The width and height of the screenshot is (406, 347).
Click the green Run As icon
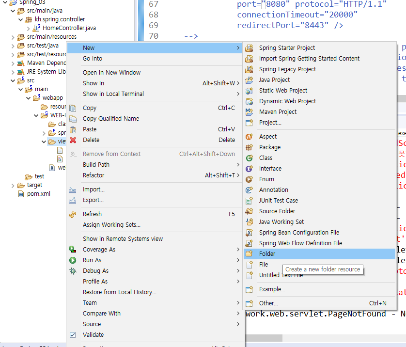pos(73,260)
